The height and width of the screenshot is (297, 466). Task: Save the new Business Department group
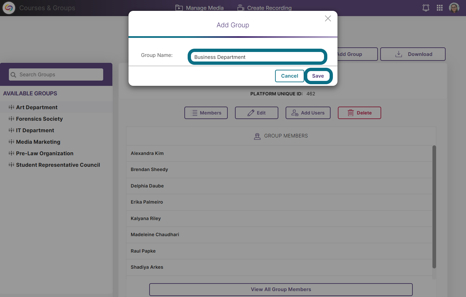pyautogui.click(x=318, y=76)
